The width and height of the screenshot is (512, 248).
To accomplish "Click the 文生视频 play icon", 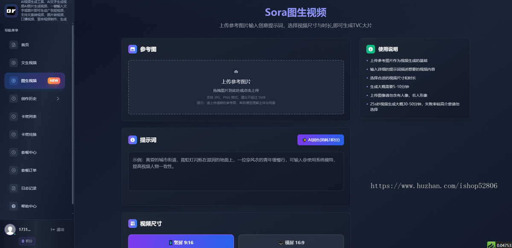I will coord(14,63).
